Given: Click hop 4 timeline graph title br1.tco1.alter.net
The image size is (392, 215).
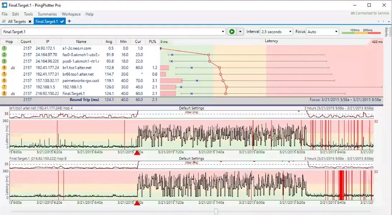Looking at the screenshot, I should pos(41,108).
